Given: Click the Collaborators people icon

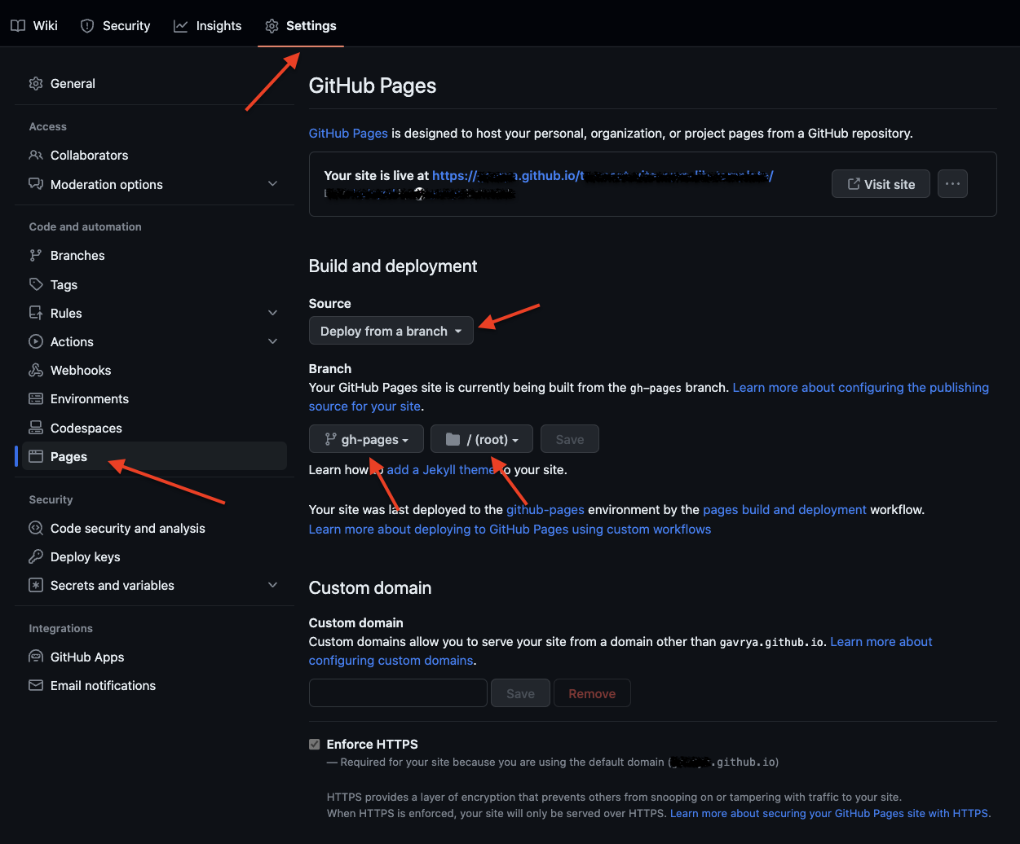Looking at the screenshot, I should coord(36,155).
